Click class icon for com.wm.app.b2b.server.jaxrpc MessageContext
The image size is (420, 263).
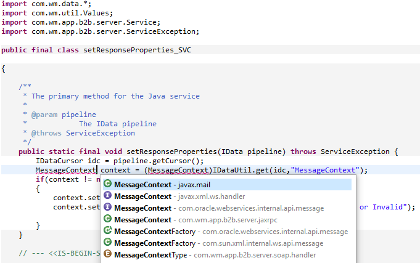tap(107, 219)
